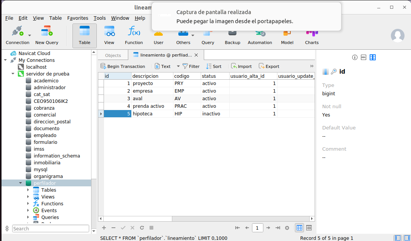Click the Begin Transaction button
This screenshot has width=411, height=241.
123,66
